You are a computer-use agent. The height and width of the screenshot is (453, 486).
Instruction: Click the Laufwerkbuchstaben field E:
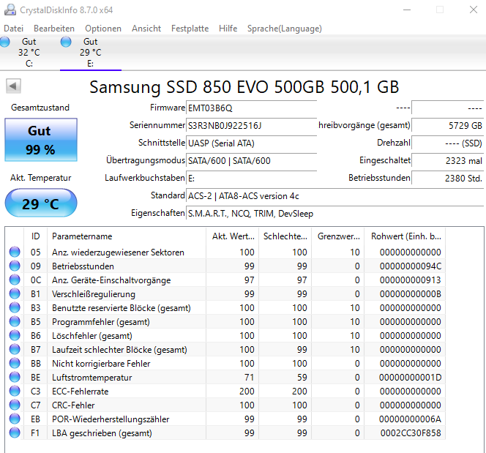click(x=251, y=179)
